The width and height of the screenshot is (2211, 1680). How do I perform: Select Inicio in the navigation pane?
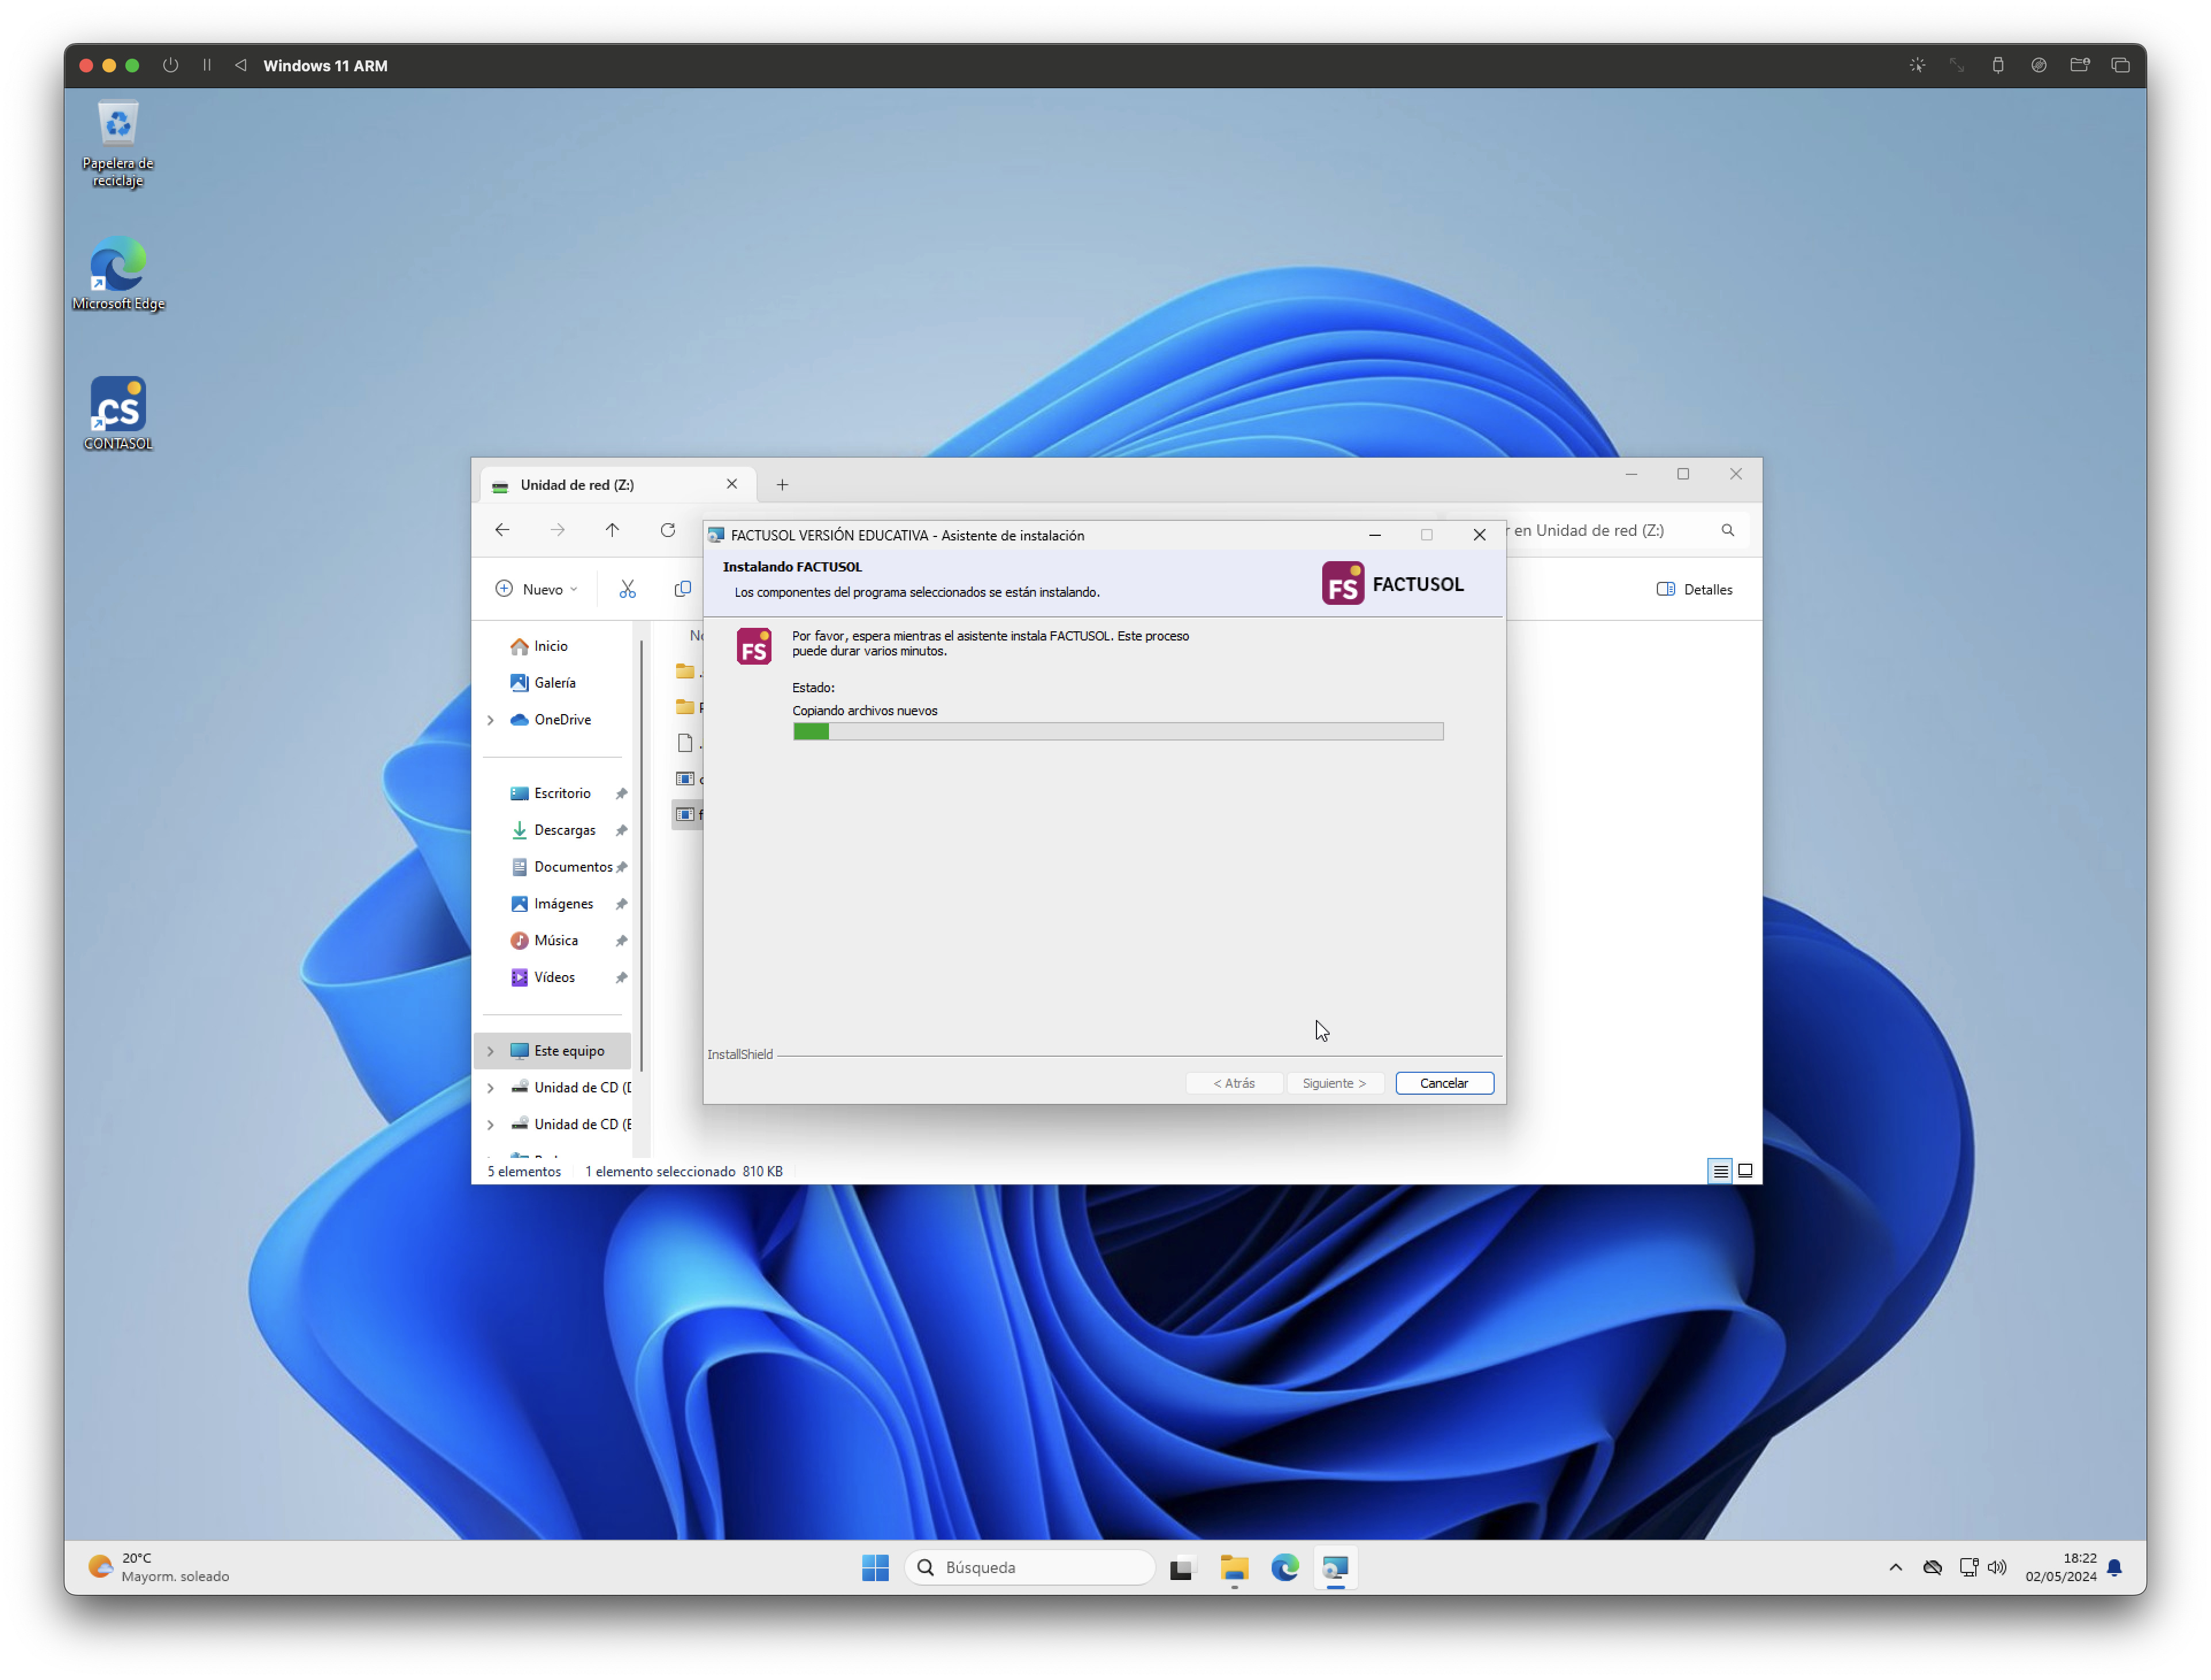552,646
